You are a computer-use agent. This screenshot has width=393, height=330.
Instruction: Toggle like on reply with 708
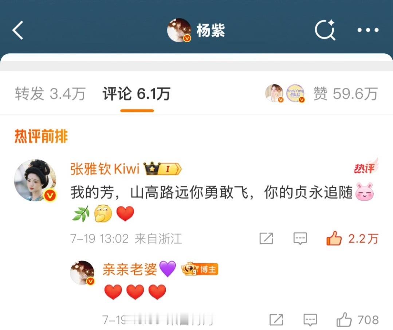357,320
